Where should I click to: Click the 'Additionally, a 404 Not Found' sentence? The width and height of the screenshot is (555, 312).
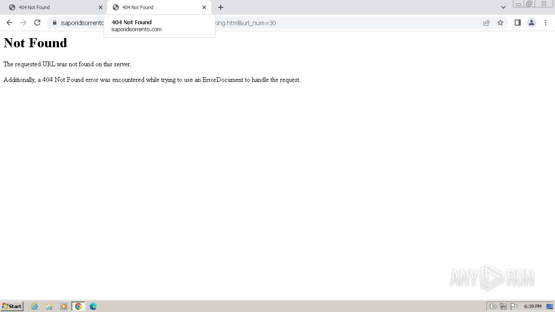coord(152,80)
